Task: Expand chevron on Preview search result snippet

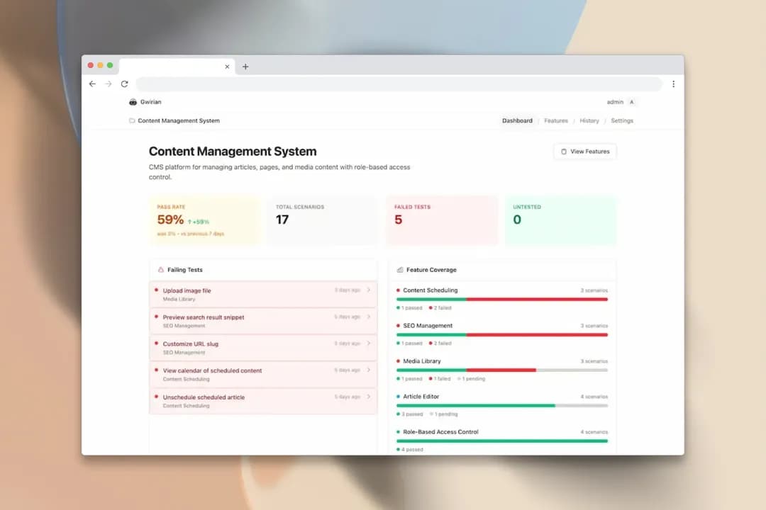Action: (x=369, y=317)
